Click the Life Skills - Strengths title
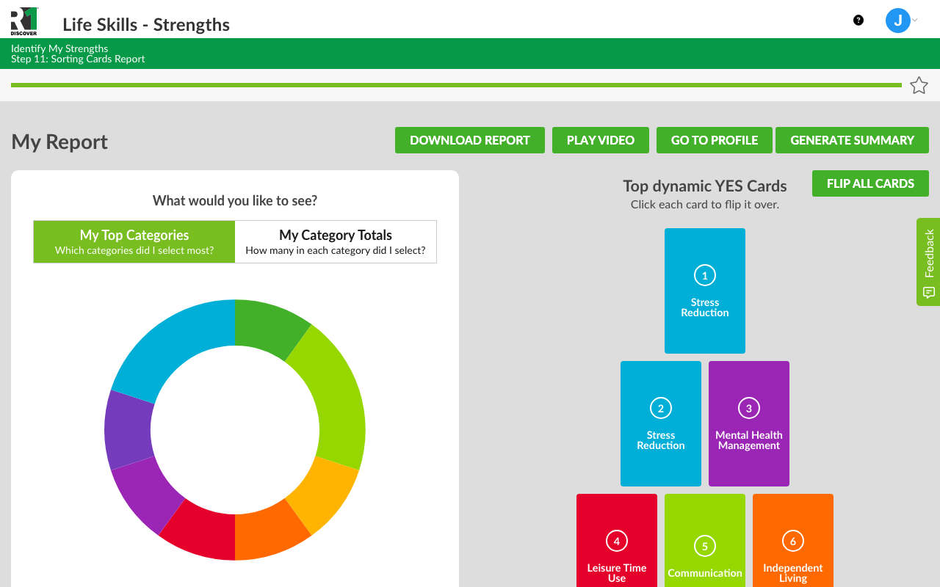This screenshot has width=940, height=587. point(146,24)
